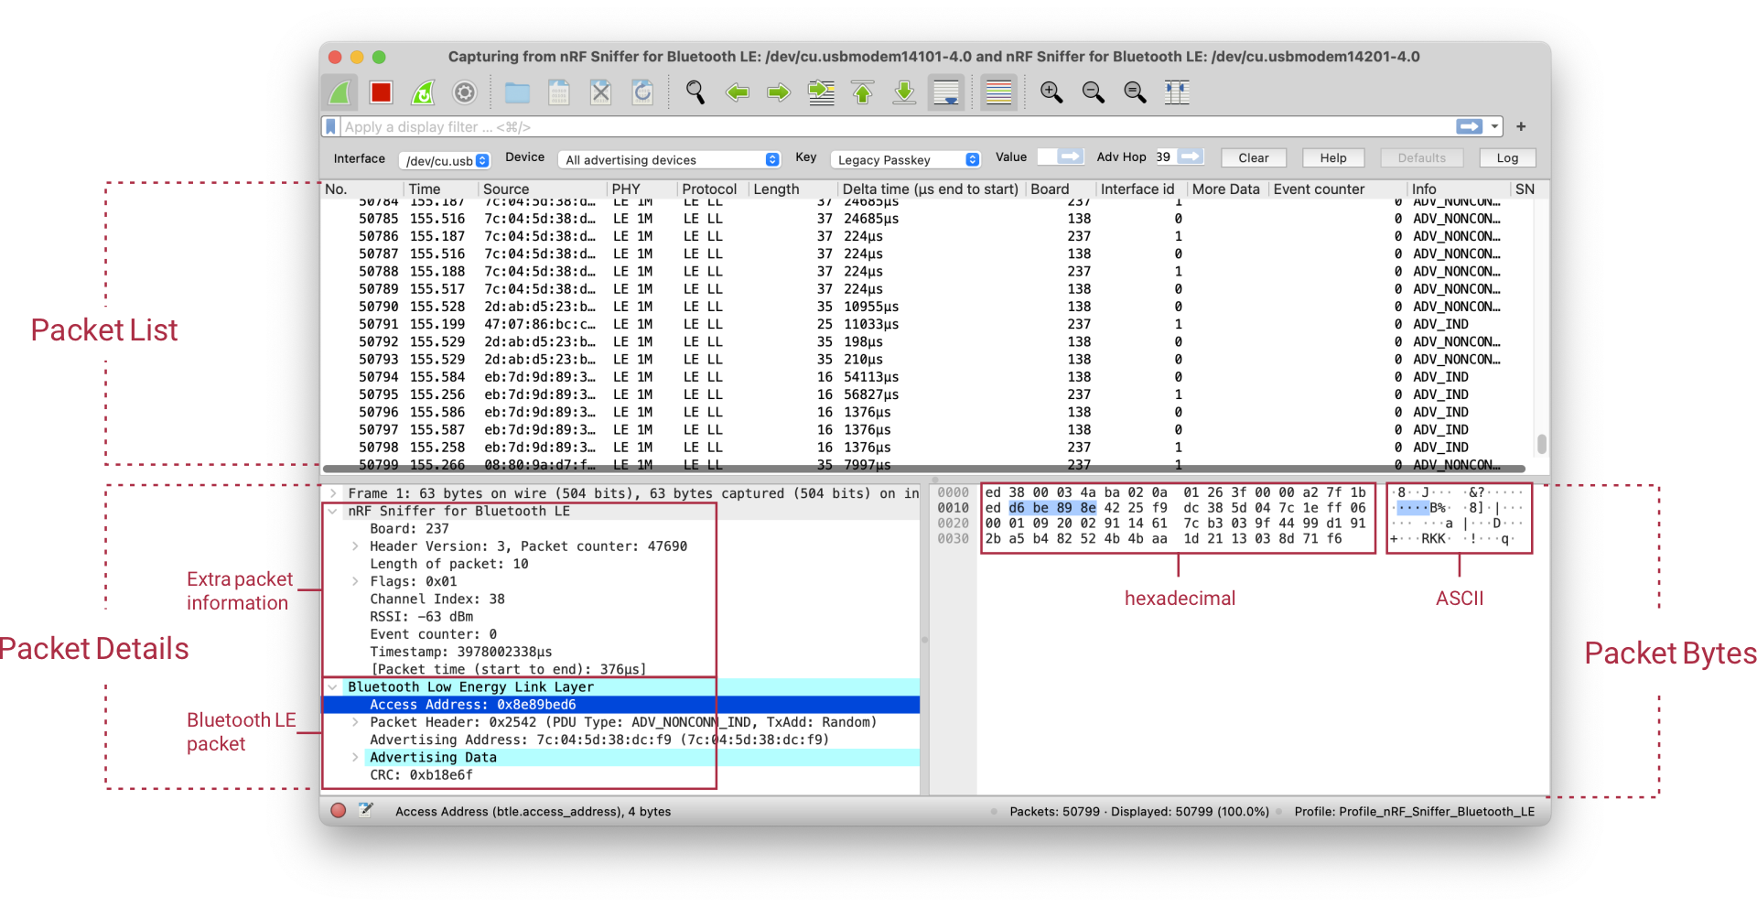Go to specified packet icon
Screen dimensions: 1757x907
point(821,92)
